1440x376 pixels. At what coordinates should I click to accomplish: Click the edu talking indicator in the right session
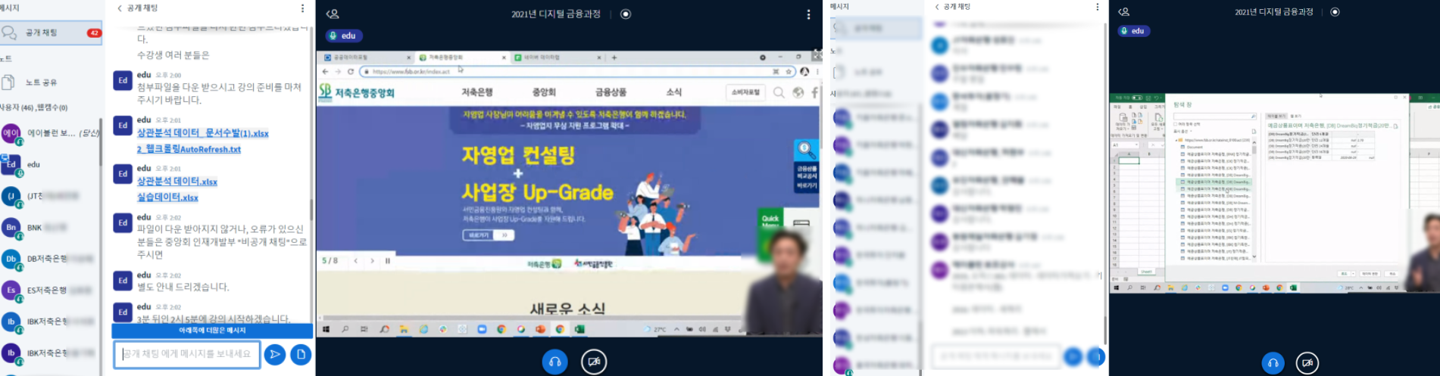click(1134, 31)
